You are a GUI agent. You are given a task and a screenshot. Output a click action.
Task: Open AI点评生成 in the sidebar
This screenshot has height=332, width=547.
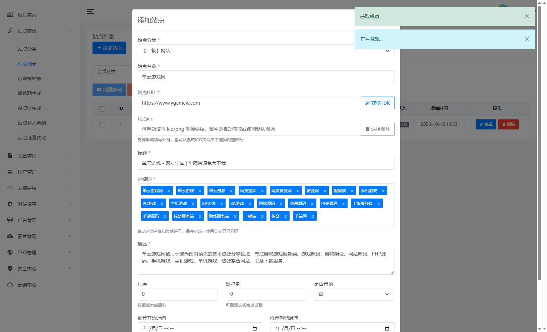pyautogui.click(x=29, y=108)
